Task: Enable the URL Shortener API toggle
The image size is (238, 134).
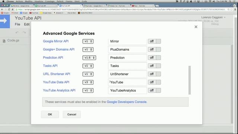Action: [x=154, y=74]
